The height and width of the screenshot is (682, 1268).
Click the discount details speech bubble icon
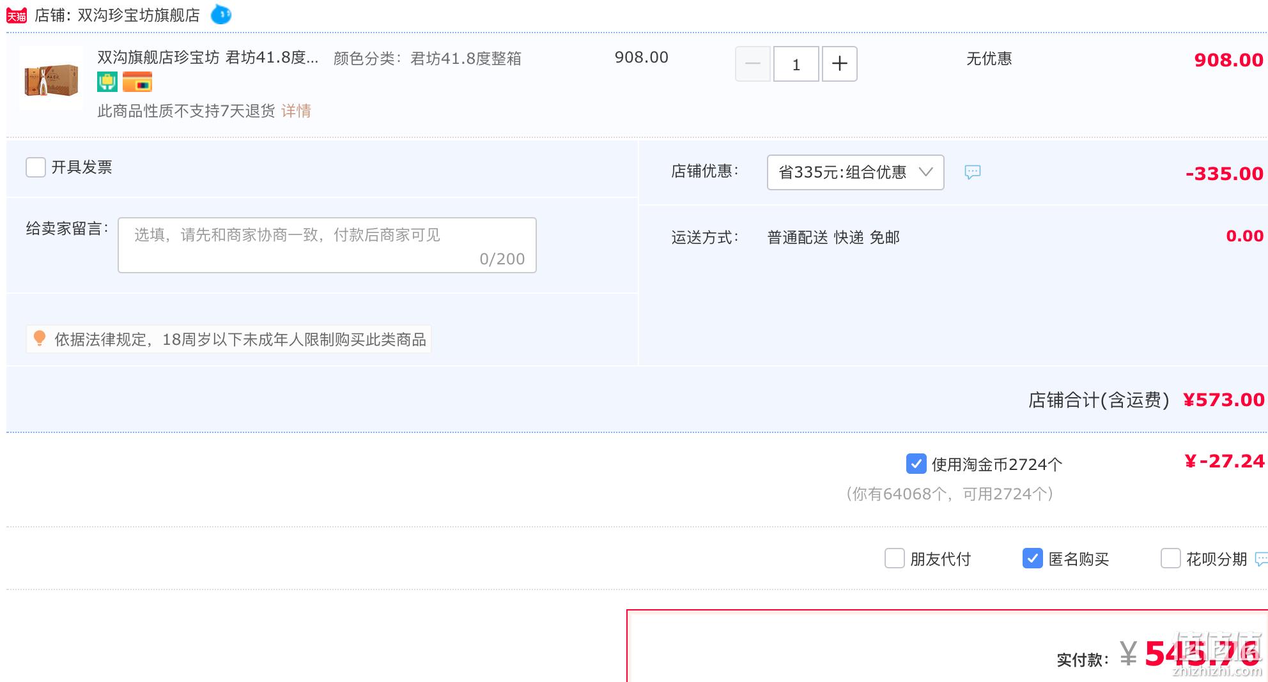click(x=972, y=172)
